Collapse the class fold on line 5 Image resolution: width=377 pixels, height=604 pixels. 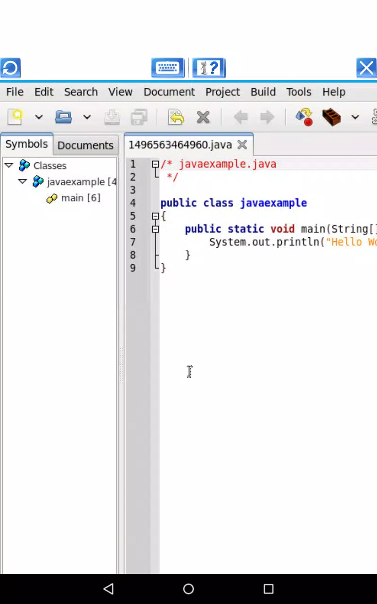click(155, 216)
